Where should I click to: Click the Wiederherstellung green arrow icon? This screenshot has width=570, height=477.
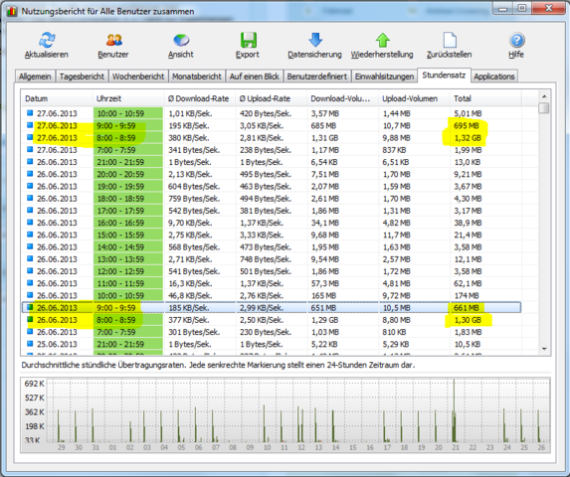[x=382, y=40]
